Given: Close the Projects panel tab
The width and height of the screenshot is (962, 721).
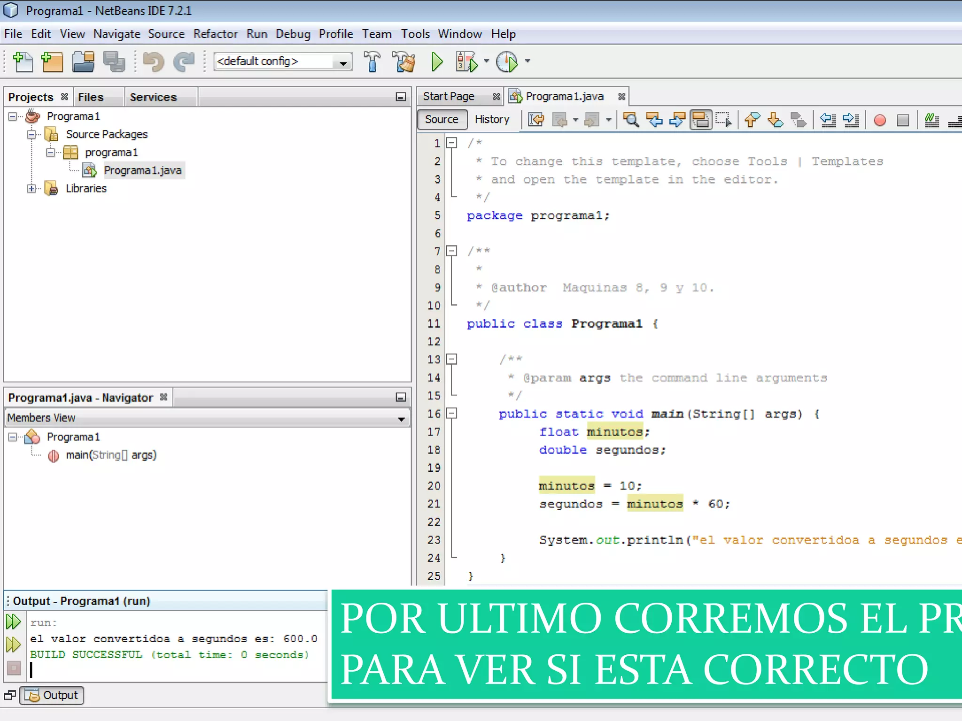Looking at the screenshot, I should pyautogui.click(x=64, y=97).
